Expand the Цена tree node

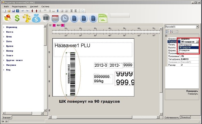pyautogui.click(x=4, y=37)
